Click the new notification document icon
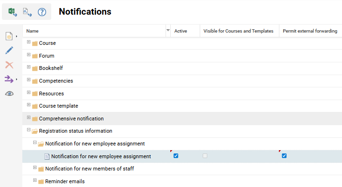 tap(9, 36)
